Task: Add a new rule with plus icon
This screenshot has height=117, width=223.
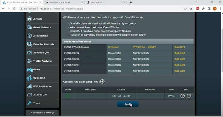Action: click(x=102, y=82)
